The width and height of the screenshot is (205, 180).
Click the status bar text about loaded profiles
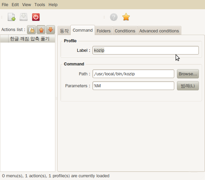click(x=56, y=176)
